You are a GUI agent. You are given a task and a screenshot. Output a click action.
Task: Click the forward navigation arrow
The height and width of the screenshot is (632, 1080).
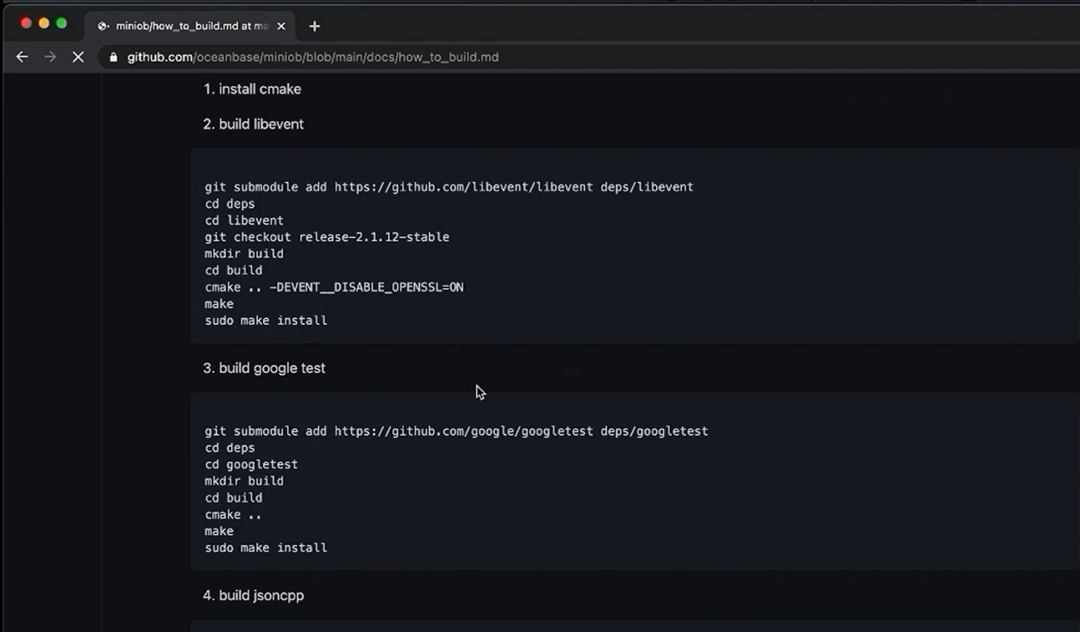click(x=50, y=57)
